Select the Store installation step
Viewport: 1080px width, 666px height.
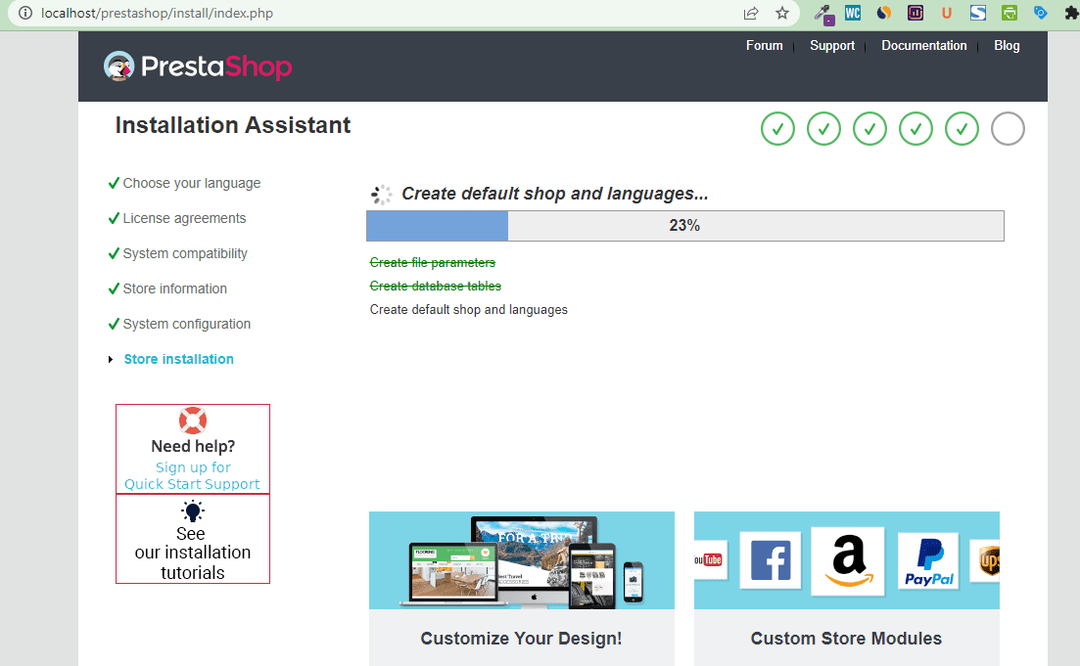click(x=179, y=359)
